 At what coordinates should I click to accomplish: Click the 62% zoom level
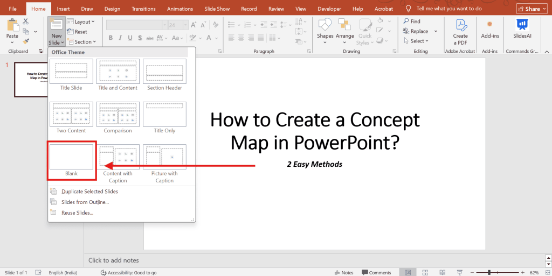[534, 272]
